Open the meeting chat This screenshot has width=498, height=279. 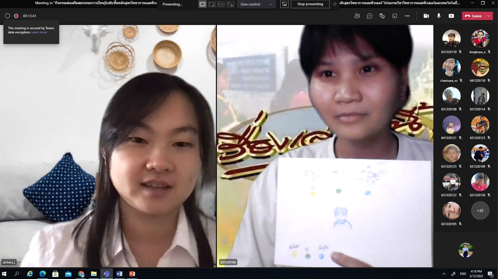(369, 16)
